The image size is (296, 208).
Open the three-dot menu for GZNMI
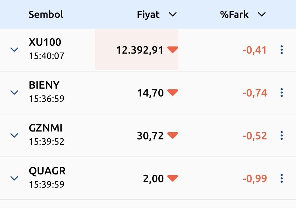[x=281, y=135]
